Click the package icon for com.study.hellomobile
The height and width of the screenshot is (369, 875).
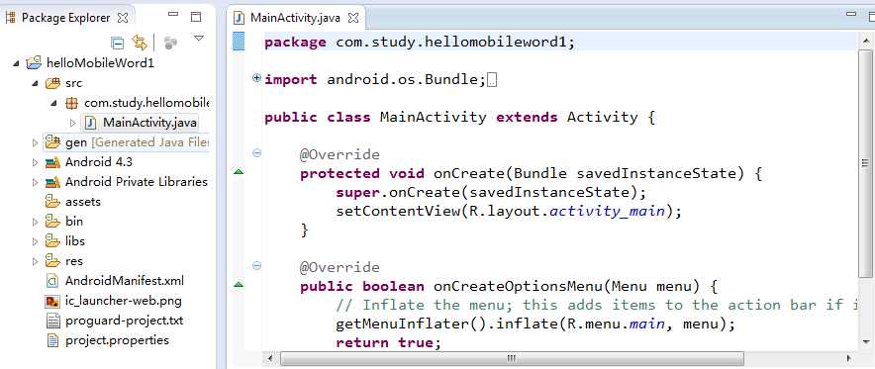[x=71, y=103]
